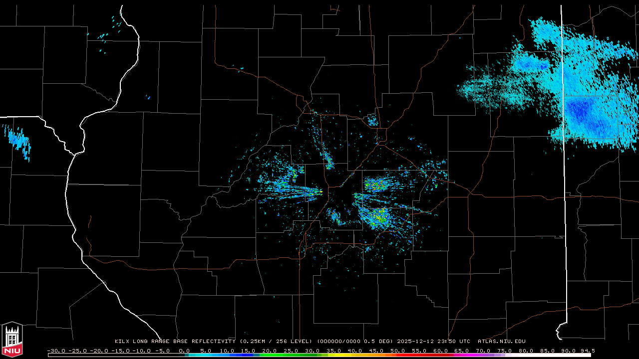Click the ATLAS.NIU.EDU text

click(x=501, y=342)
